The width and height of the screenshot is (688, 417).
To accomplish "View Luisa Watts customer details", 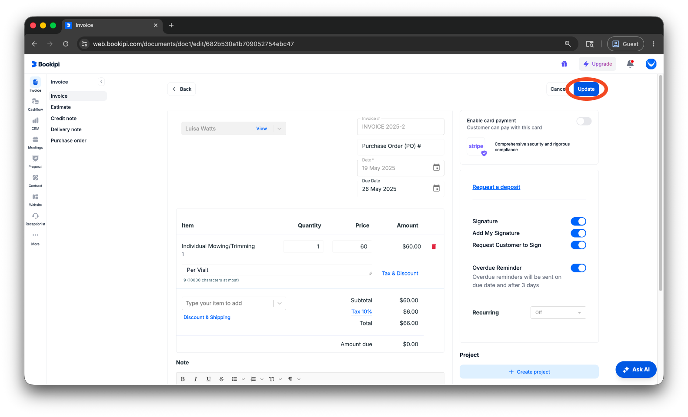I will 261,129.
